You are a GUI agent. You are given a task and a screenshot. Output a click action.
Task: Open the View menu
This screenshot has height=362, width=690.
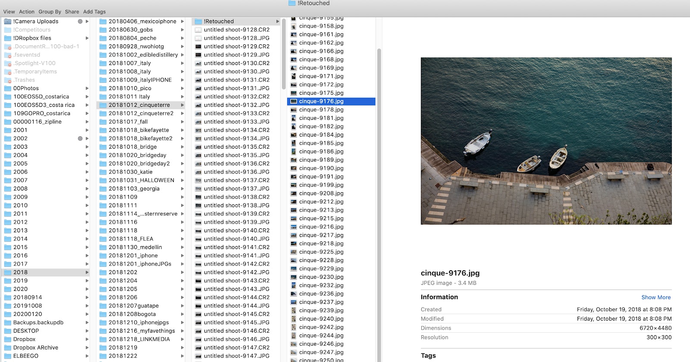9,12
